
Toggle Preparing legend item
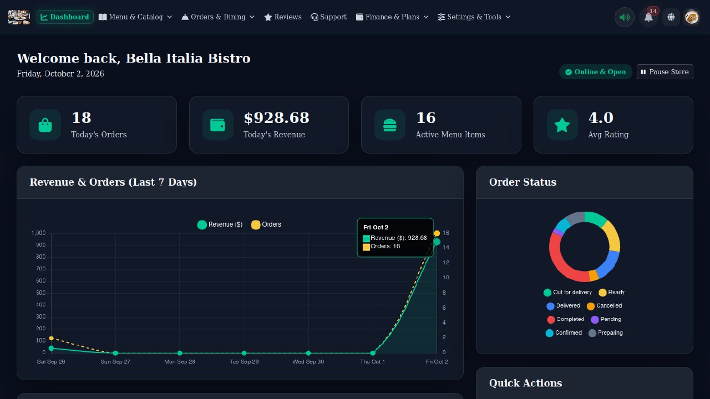[x=606, y=333]
